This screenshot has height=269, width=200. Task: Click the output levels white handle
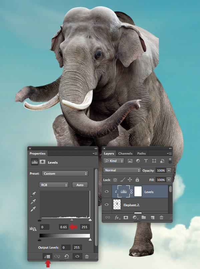(90, 240)
